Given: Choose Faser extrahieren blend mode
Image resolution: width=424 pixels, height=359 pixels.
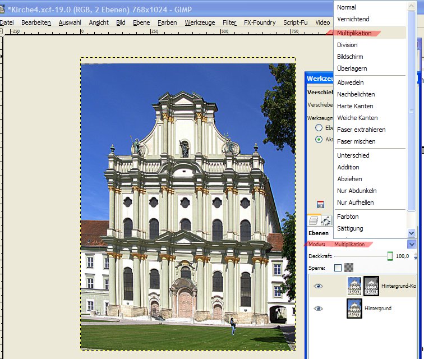Looking at the screenshot, I should 361,130.
